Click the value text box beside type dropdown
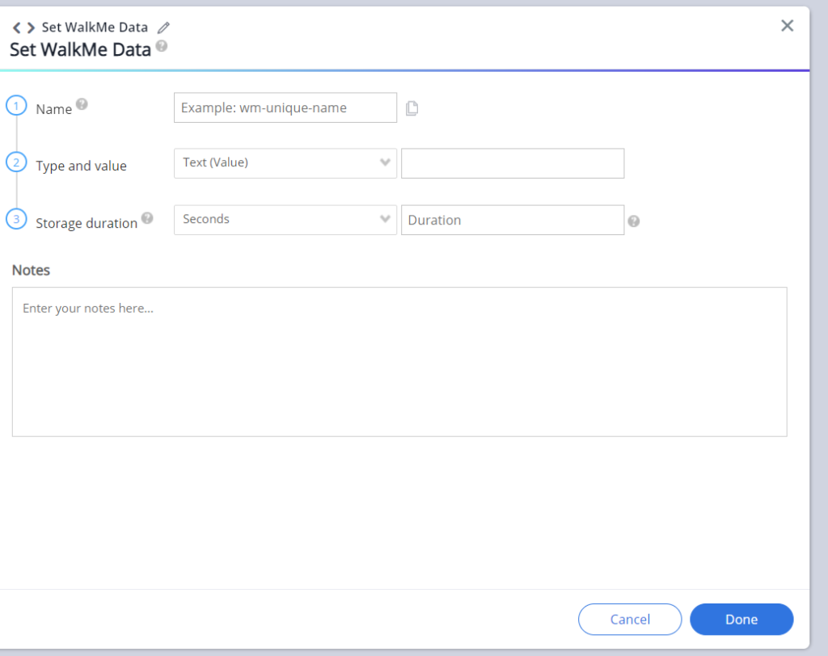The width and height of the screenshot is (828, 656). [513, 163]
